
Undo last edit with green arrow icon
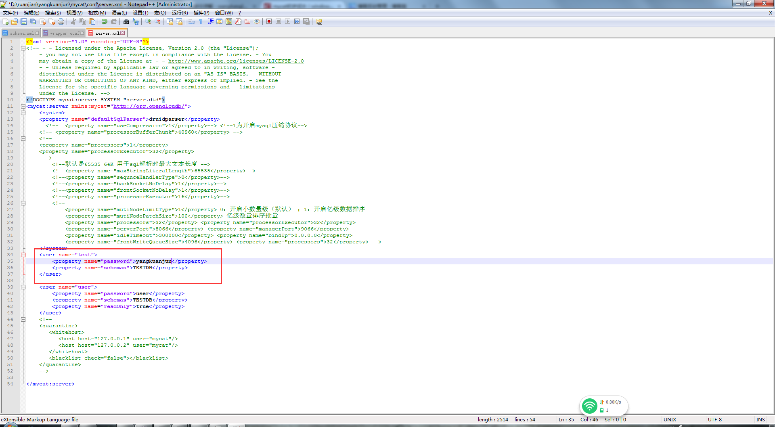coord(105,21)
